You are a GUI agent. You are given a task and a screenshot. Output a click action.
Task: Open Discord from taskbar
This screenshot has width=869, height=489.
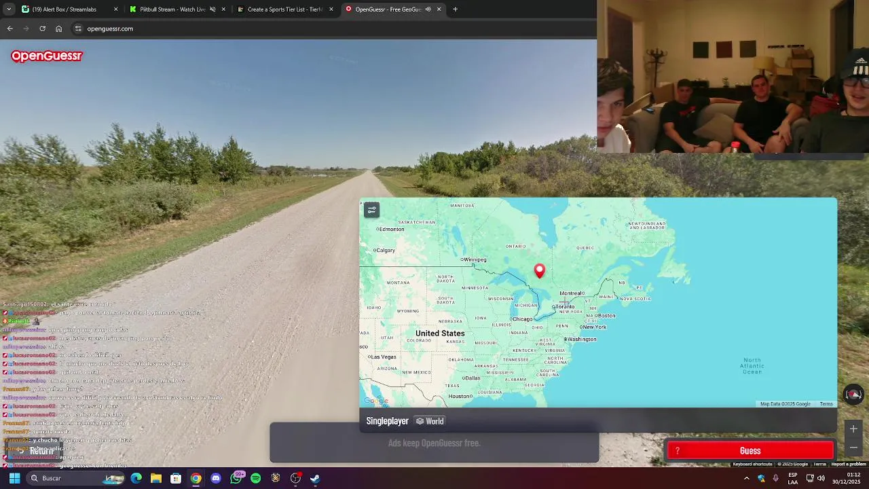[216, 478]
